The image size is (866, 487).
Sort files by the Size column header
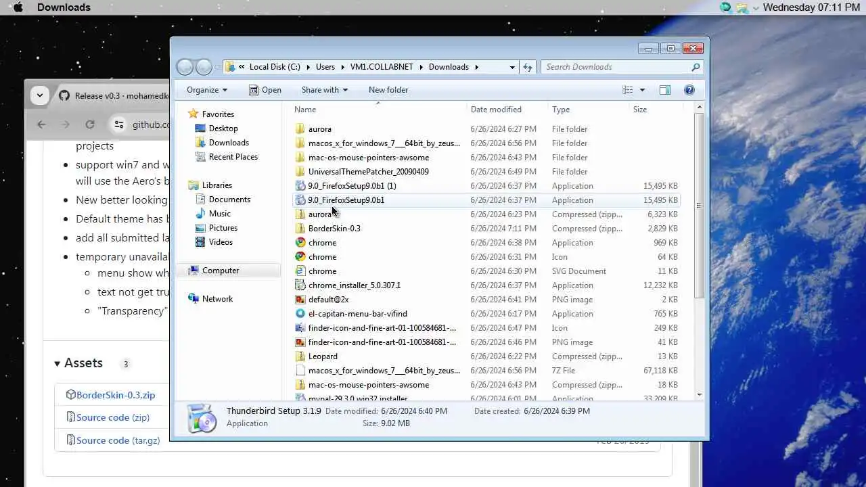(x=640, y=110)
